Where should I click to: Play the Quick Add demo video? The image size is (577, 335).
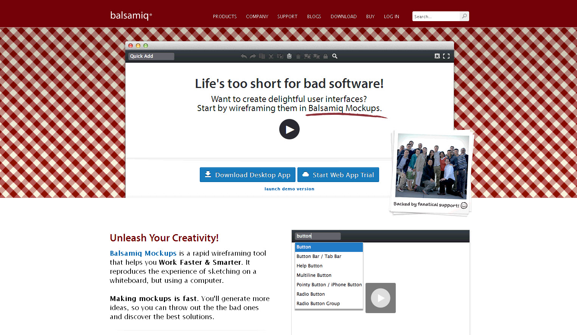pyautogui.click(x=381, y=298)
